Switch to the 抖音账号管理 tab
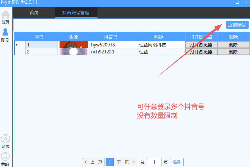The width and height of the screenshot is (250, 167). tap(76, 13)
